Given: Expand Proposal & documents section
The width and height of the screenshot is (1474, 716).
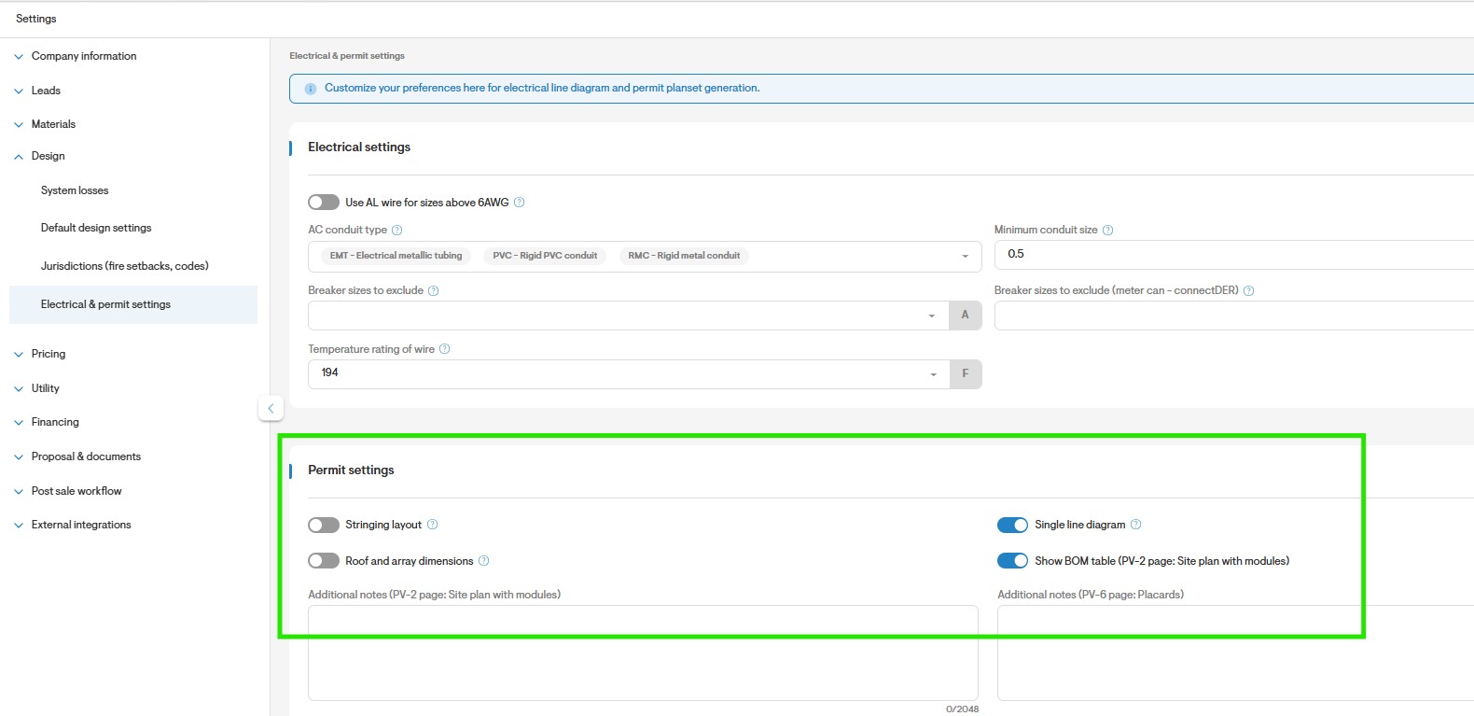Looking at the screenshot, I should [77, 456].
